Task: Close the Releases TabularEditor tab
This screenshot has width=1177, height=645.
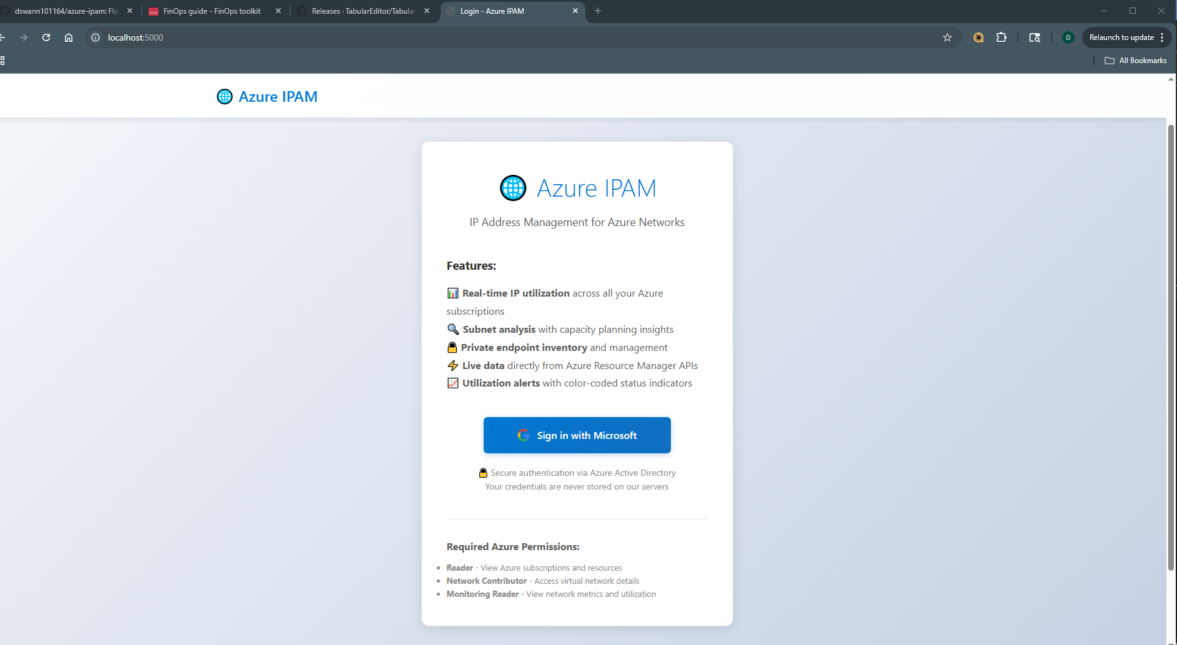Action: tap(427, 11)
